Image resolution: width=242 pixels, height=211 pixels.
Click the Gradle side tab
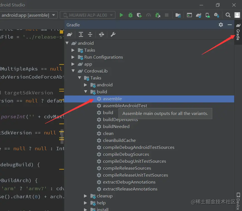[238, 32]
